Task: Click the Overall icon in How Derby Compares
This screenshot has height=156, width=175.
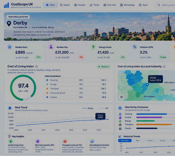Action: click(120, 129)
